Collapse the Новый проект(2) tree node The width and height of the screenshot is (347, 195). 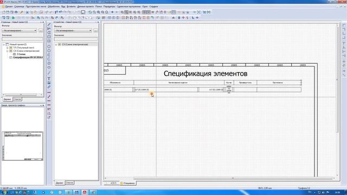4,44
